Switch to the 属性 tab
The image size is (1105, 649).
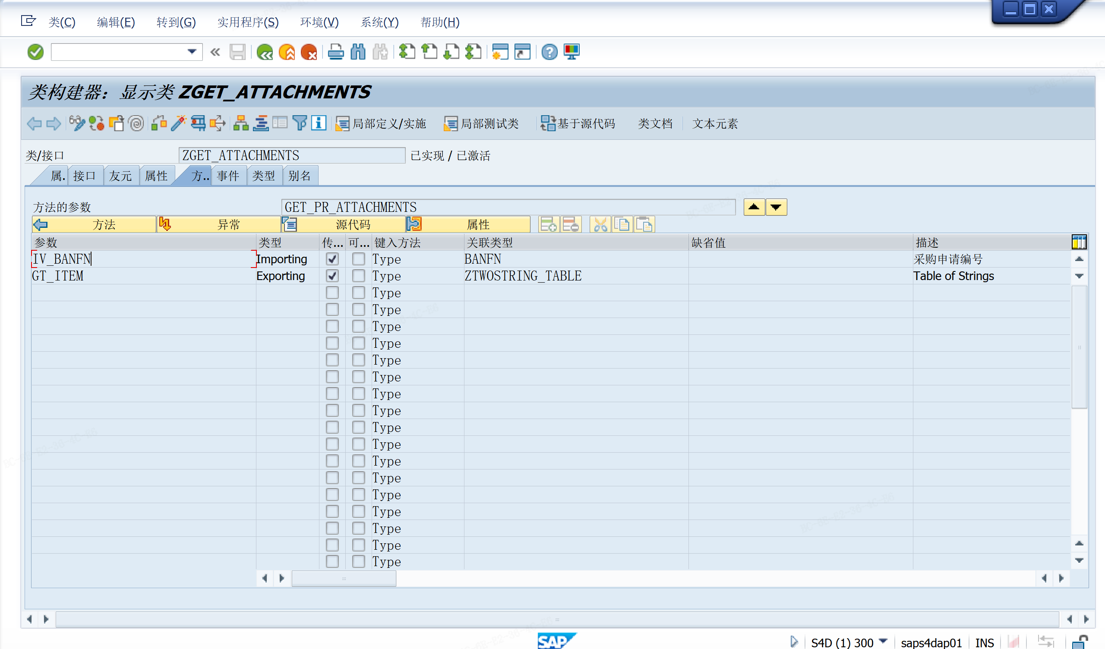pyautogui.click(x=156, y=176)
